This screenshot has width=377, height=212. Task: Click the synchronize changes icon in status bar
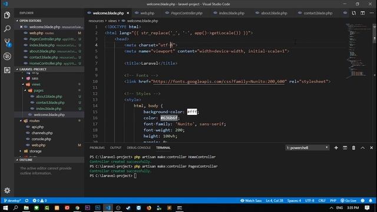tap(27, 200)
